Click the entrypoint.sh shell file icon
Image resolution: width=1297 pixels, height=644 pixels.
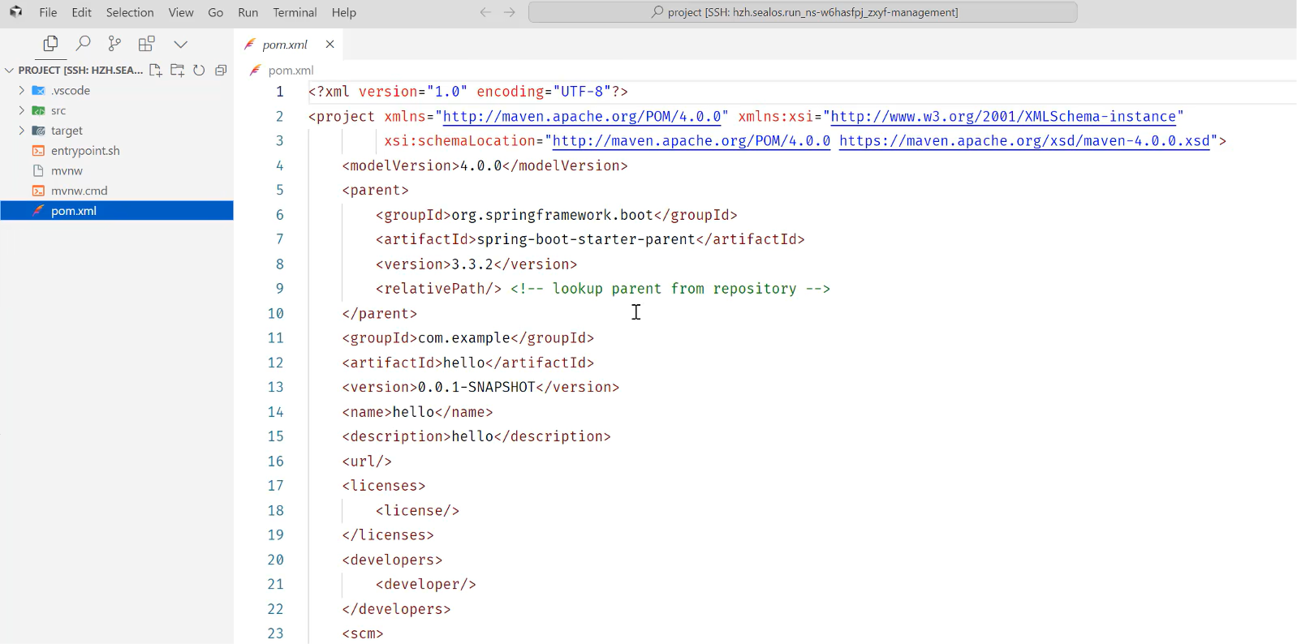click(x=38, y=151)
